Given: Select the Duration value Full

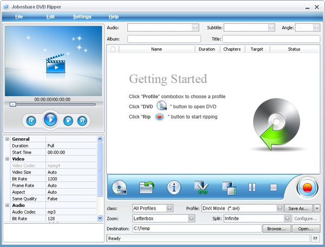Looking at the screenshot, I should (71, 146).
